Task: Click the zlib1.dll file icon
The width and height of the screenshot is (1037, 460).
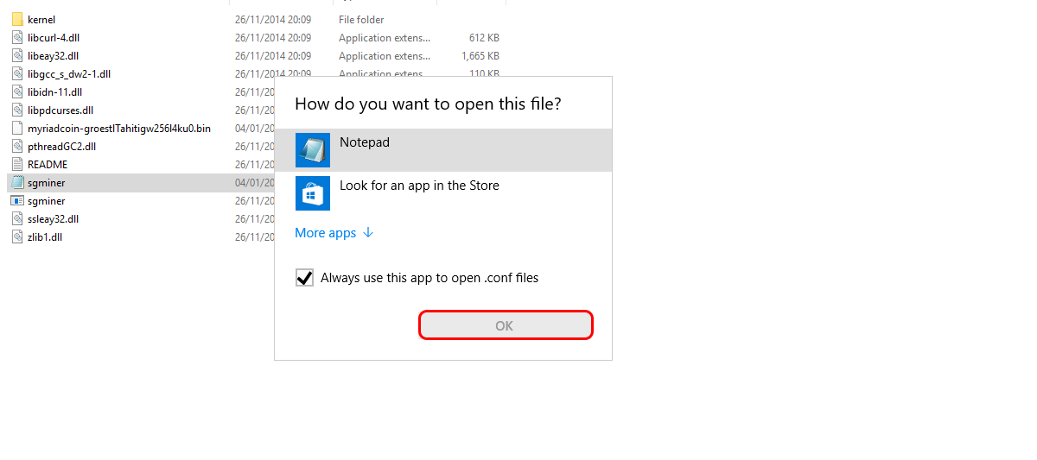Action: coord(17,236)
